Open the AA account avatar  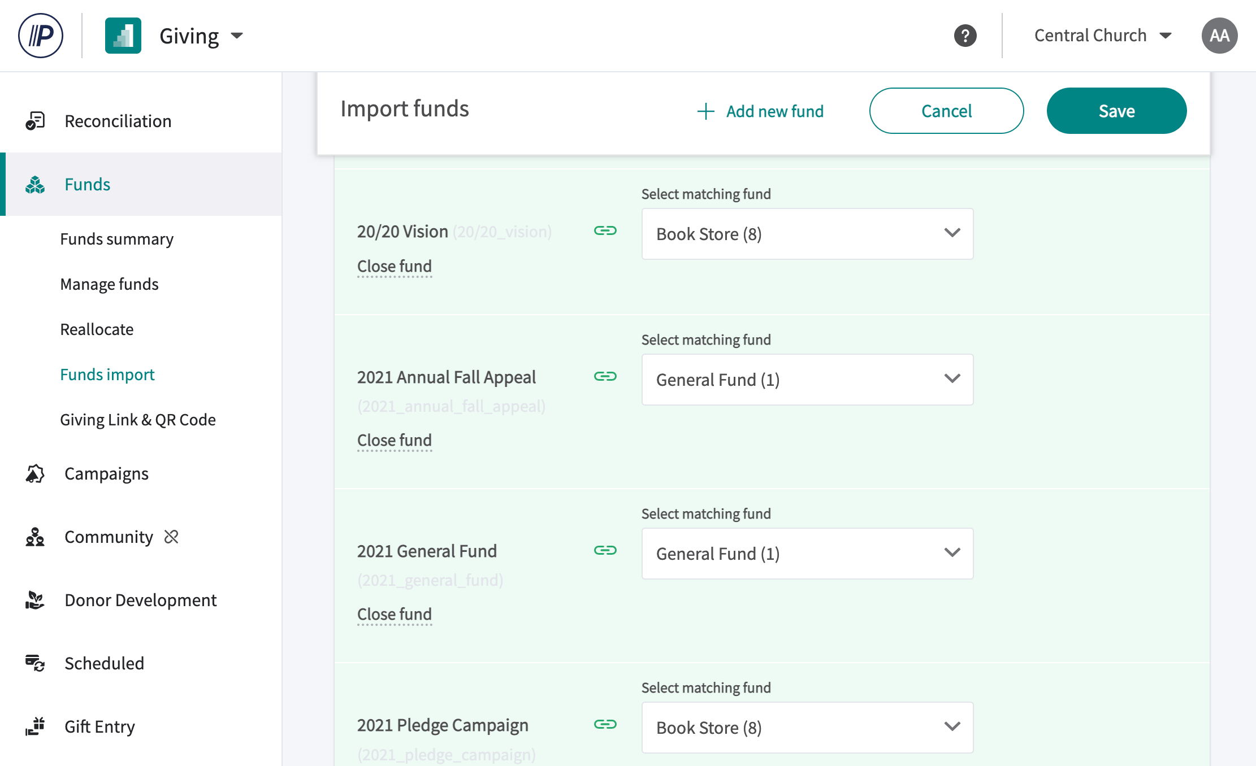tap(1219, 35)
